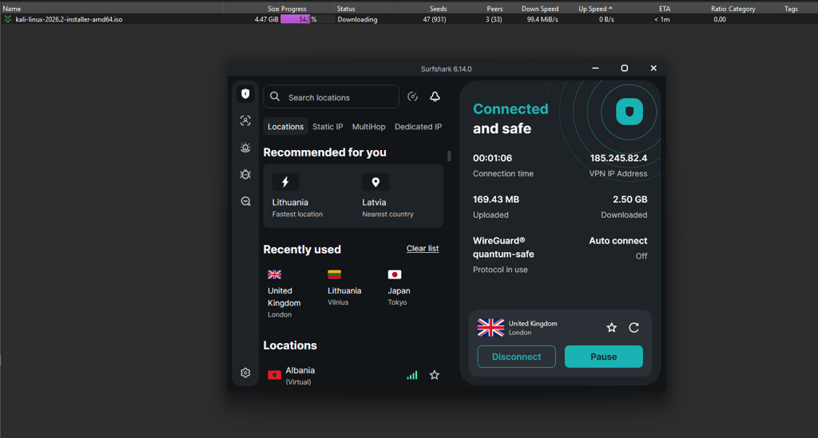
Task: Click the Clear list link
Action: [x=423, y=248]
